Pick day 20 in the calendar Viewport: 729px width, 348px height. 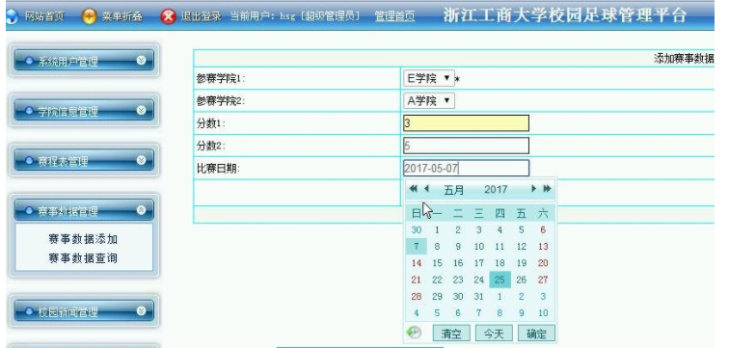543,263
